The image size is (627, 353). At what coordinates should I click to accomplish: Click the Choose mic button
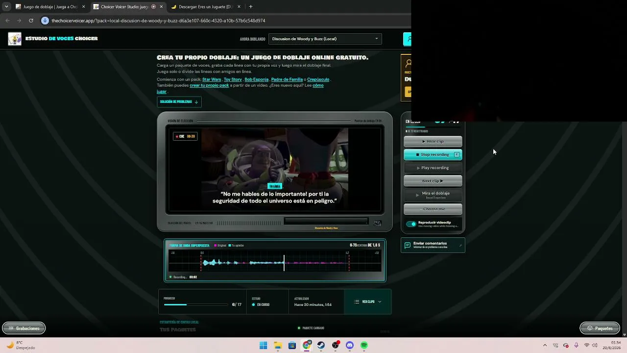433,209
